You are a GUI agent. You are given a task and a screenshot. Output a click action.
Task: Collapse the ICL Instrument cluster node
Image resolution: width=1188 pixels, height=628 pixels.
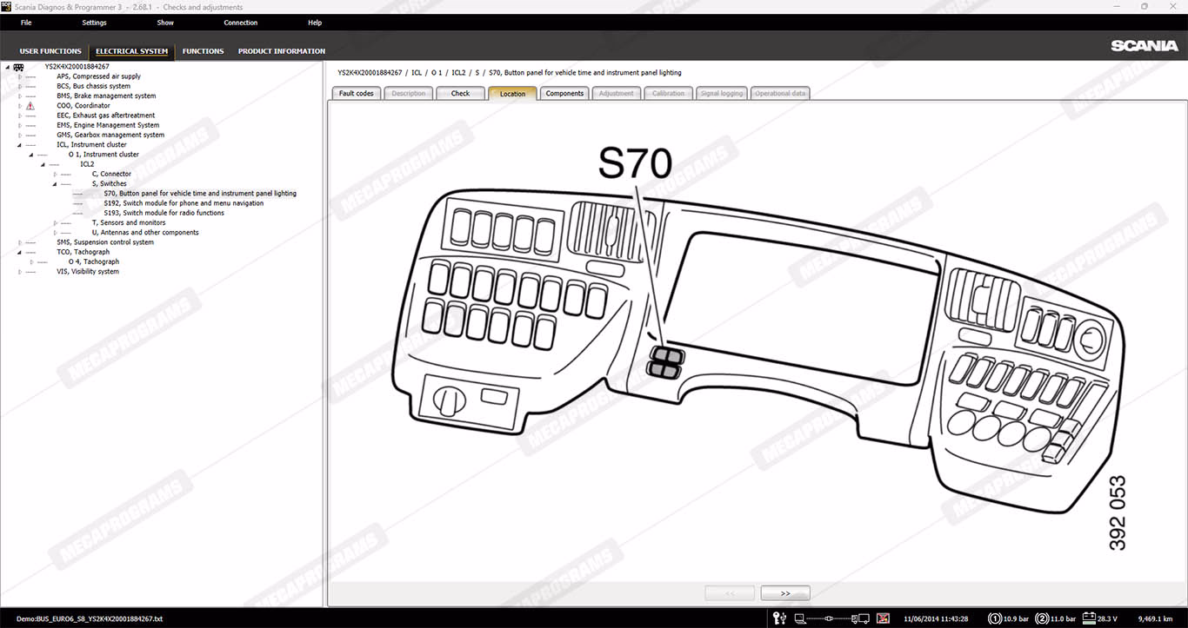pos(20,145)
